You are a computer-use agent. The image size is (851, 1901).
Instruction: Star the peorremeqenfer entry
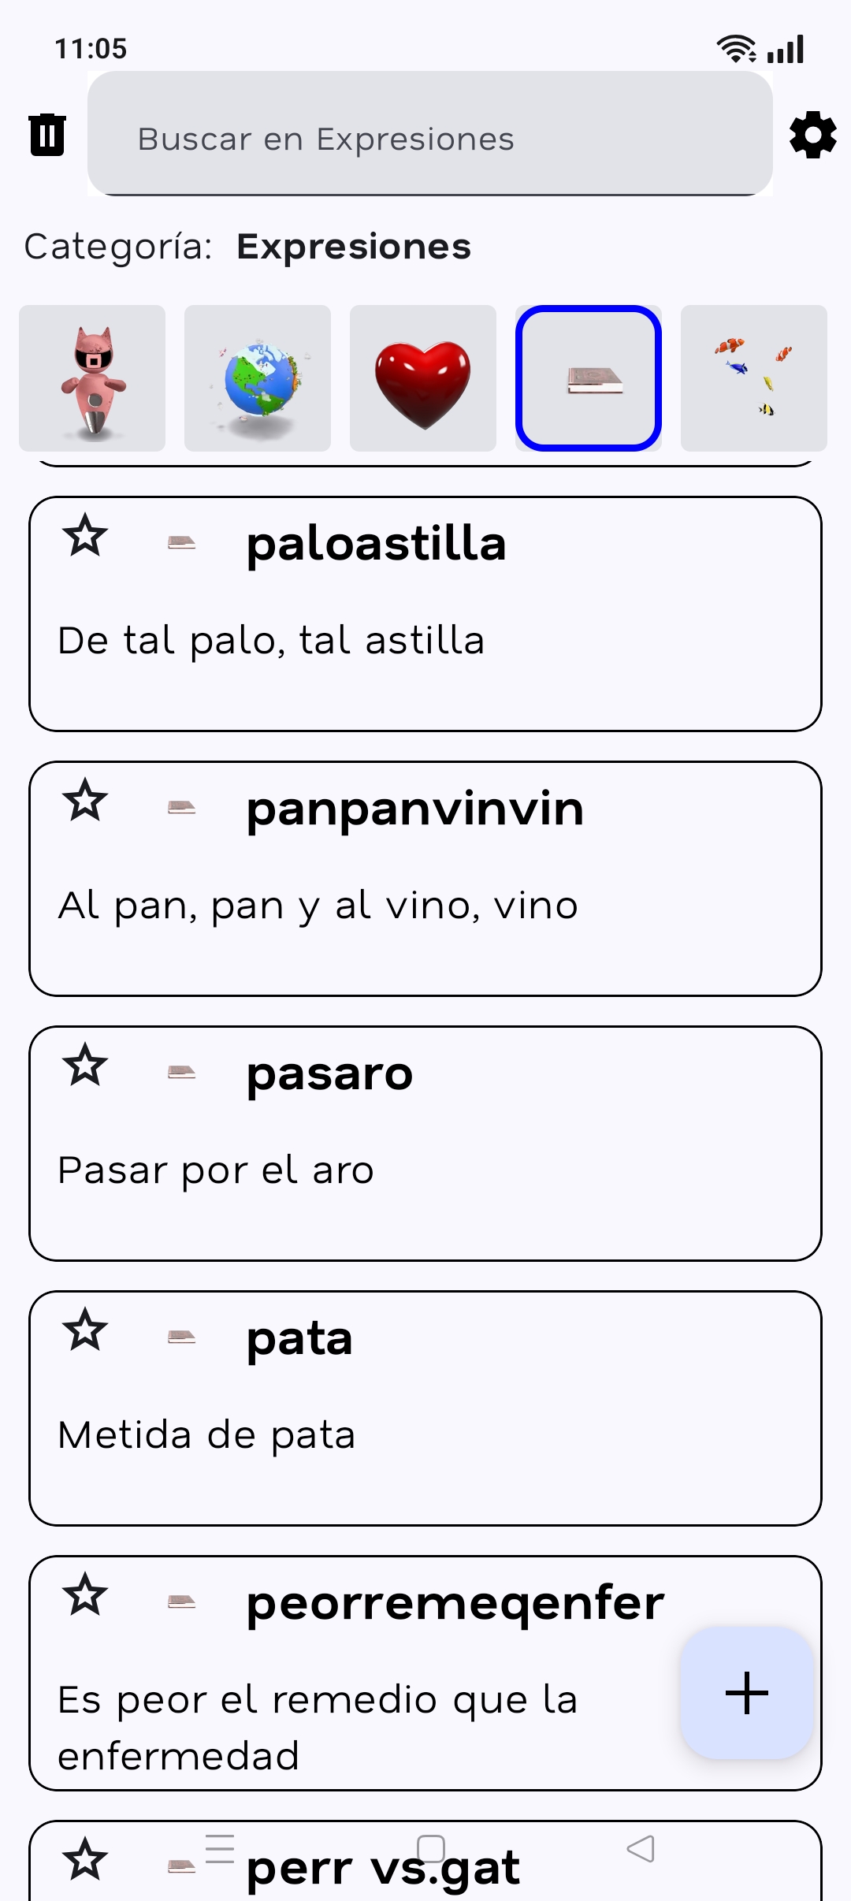(x=85, y=1595)
